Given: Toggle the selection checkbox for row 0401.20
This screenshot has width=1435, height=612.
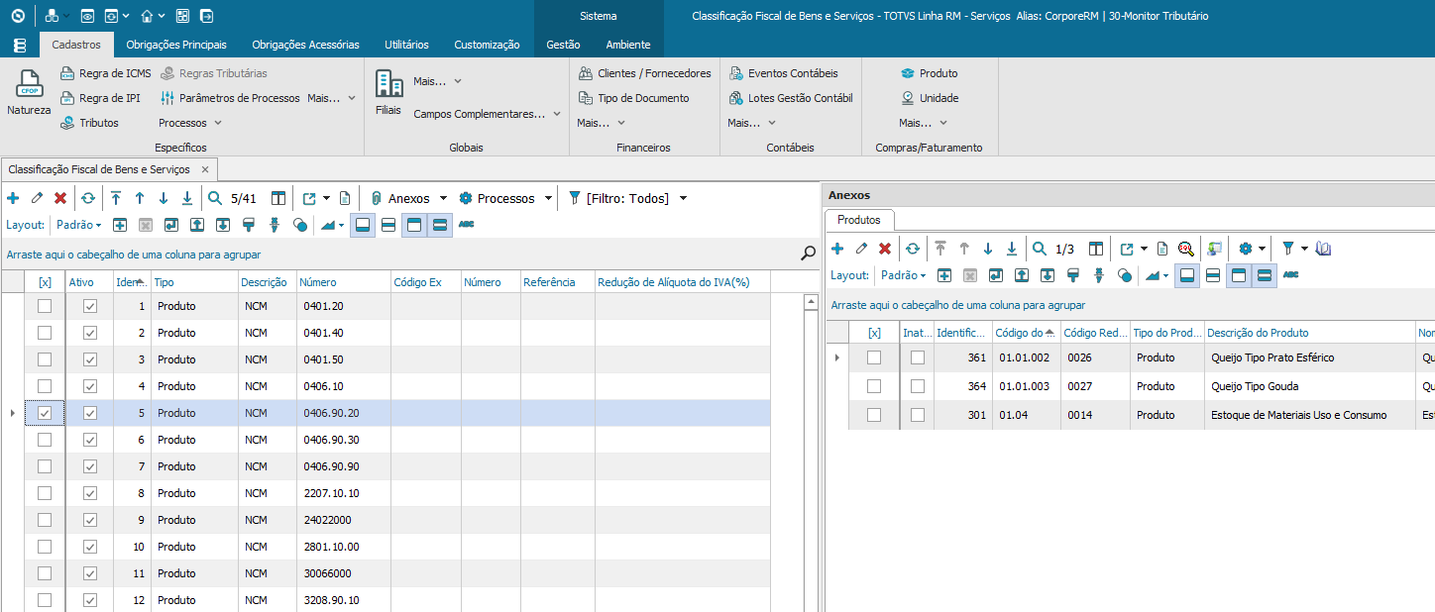Looking at the screenshot, I should pos(45,306).
